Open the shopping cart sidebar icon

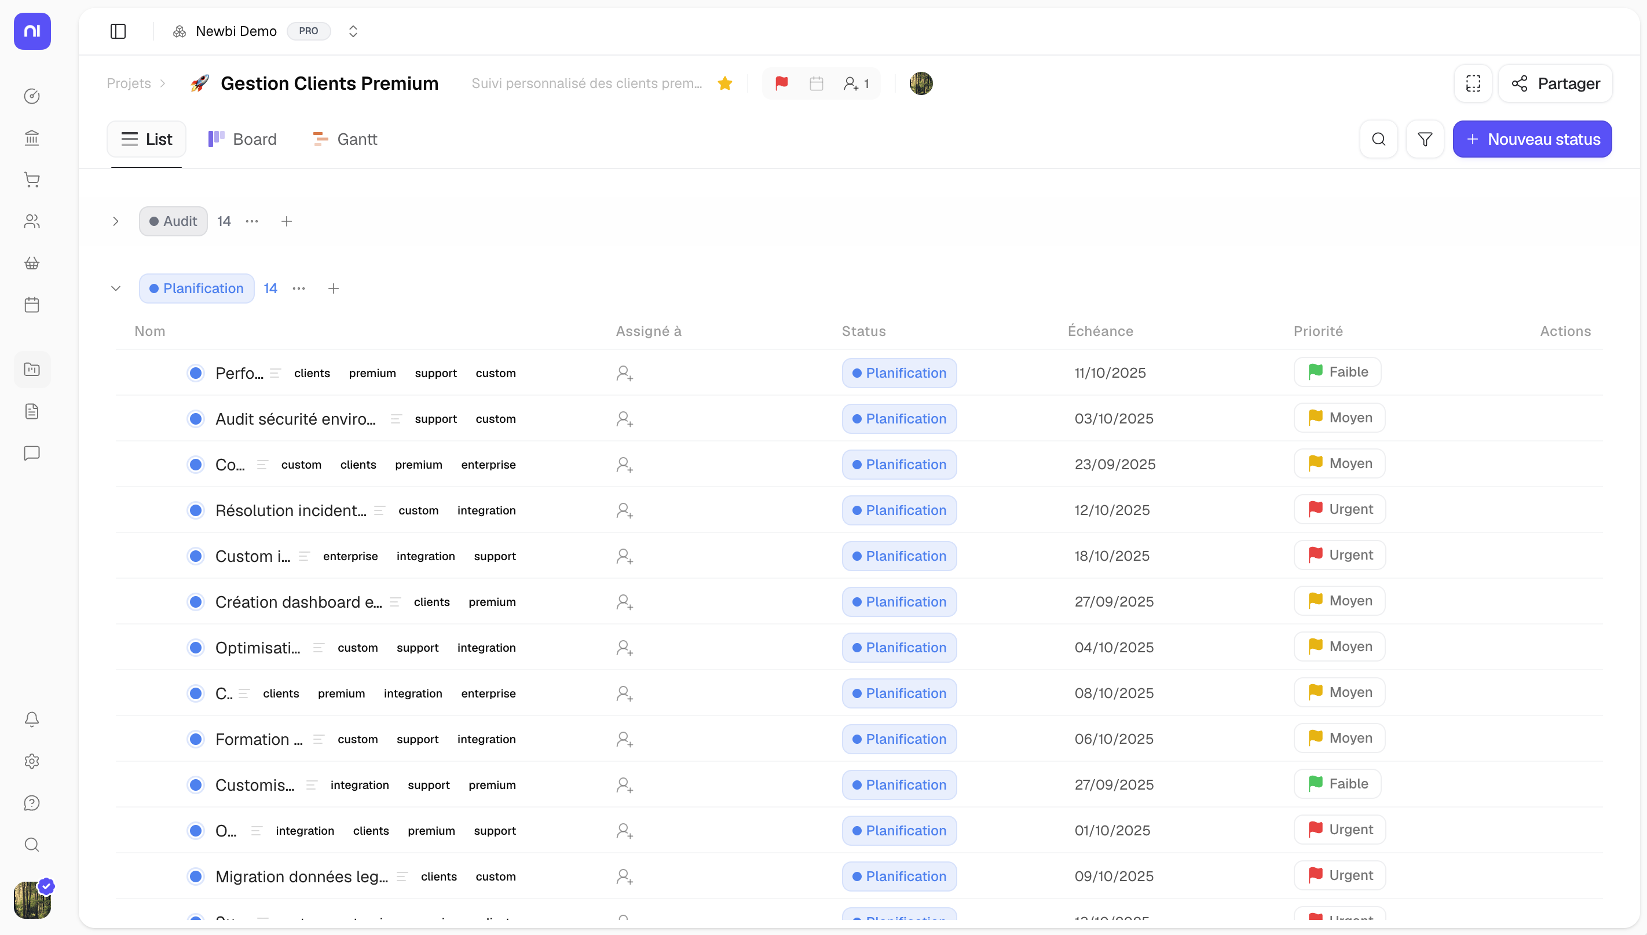(x=31, y=180)
